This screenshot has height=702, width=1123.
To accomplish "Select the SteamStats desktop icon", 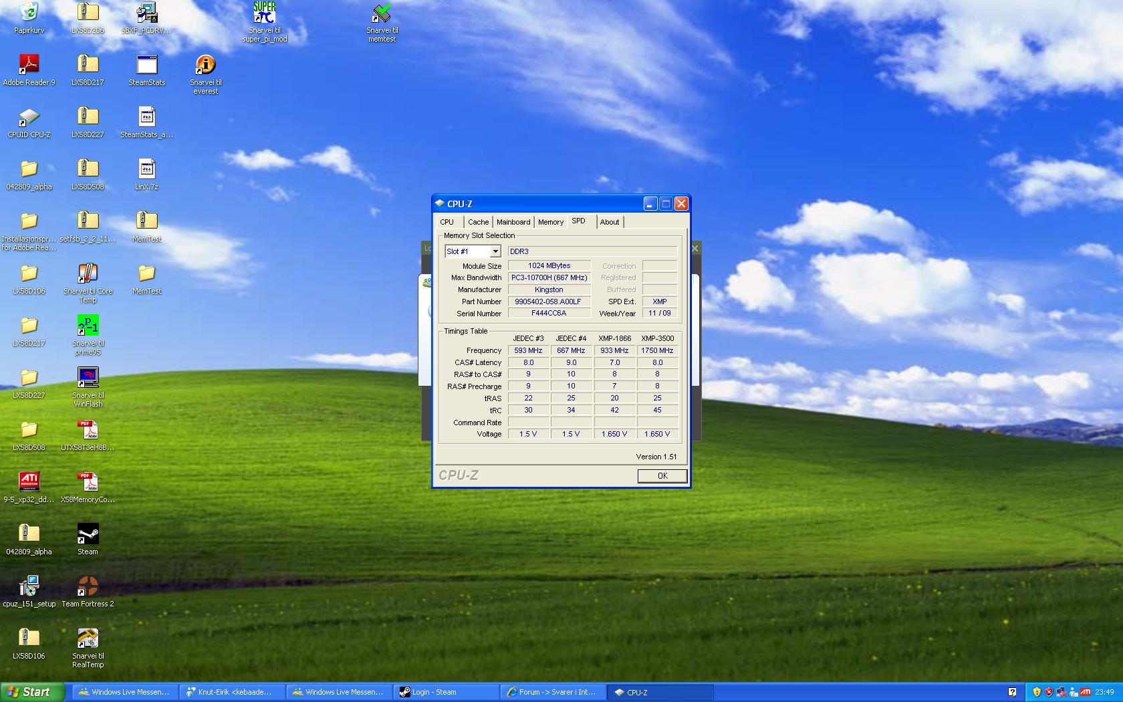I will pyautogui.click(x=146, y=70).
